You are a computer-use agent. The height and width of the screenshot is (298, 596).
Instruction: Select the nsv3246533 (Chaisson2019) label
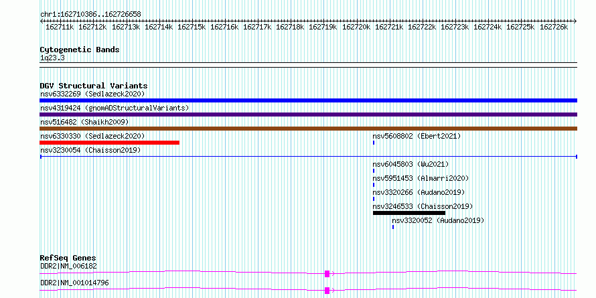point(423,206)
